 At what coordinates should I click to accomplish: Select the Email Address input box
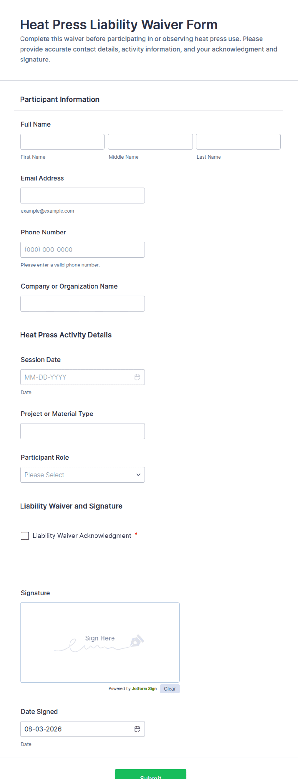coord(82,195)
